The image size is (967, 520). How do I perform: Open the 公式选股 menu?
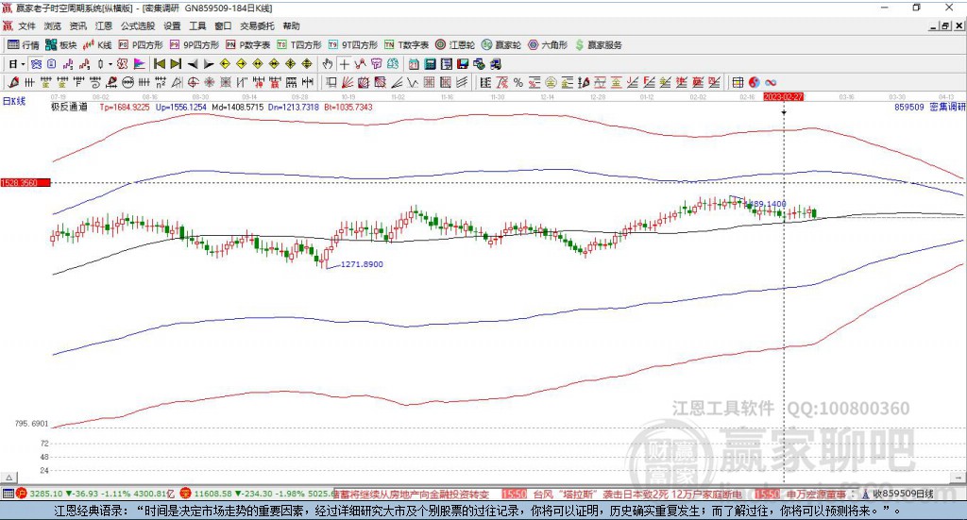[x=138, y=25]
